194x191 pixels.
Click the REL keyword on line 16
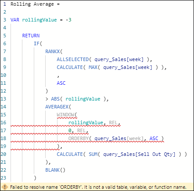coord(113,123)
